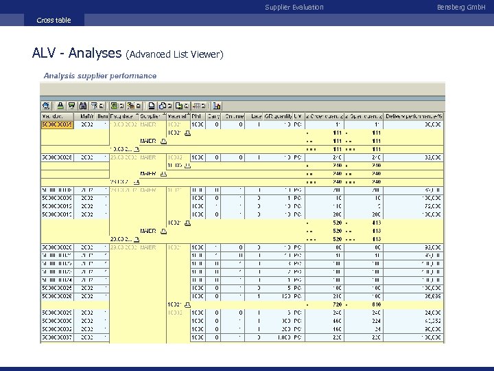Open the Export options dropdown arrow
494x371 pixels.
[x=186, y=106]
